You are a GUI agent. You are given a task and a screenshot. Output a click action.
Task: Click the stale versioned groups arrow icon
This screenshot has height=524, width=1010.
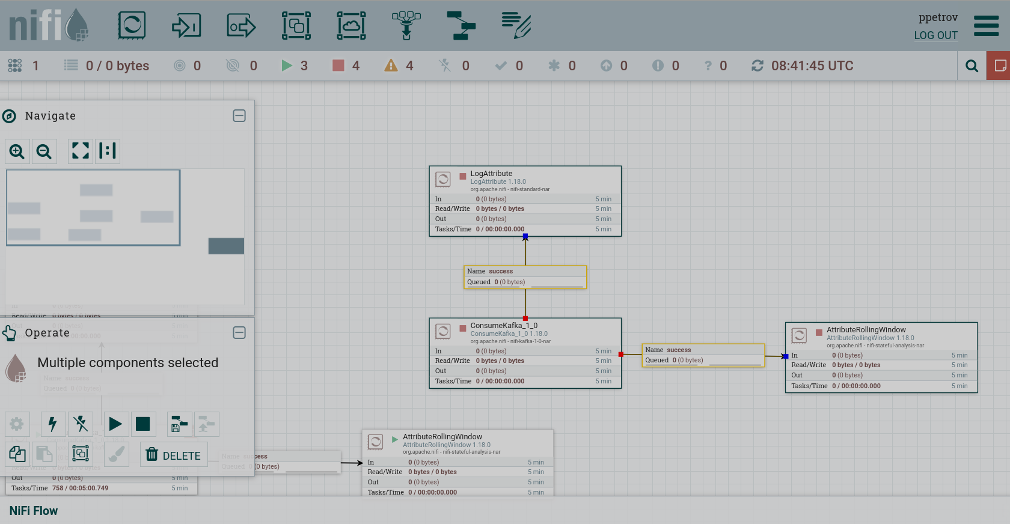coord(606,65)
